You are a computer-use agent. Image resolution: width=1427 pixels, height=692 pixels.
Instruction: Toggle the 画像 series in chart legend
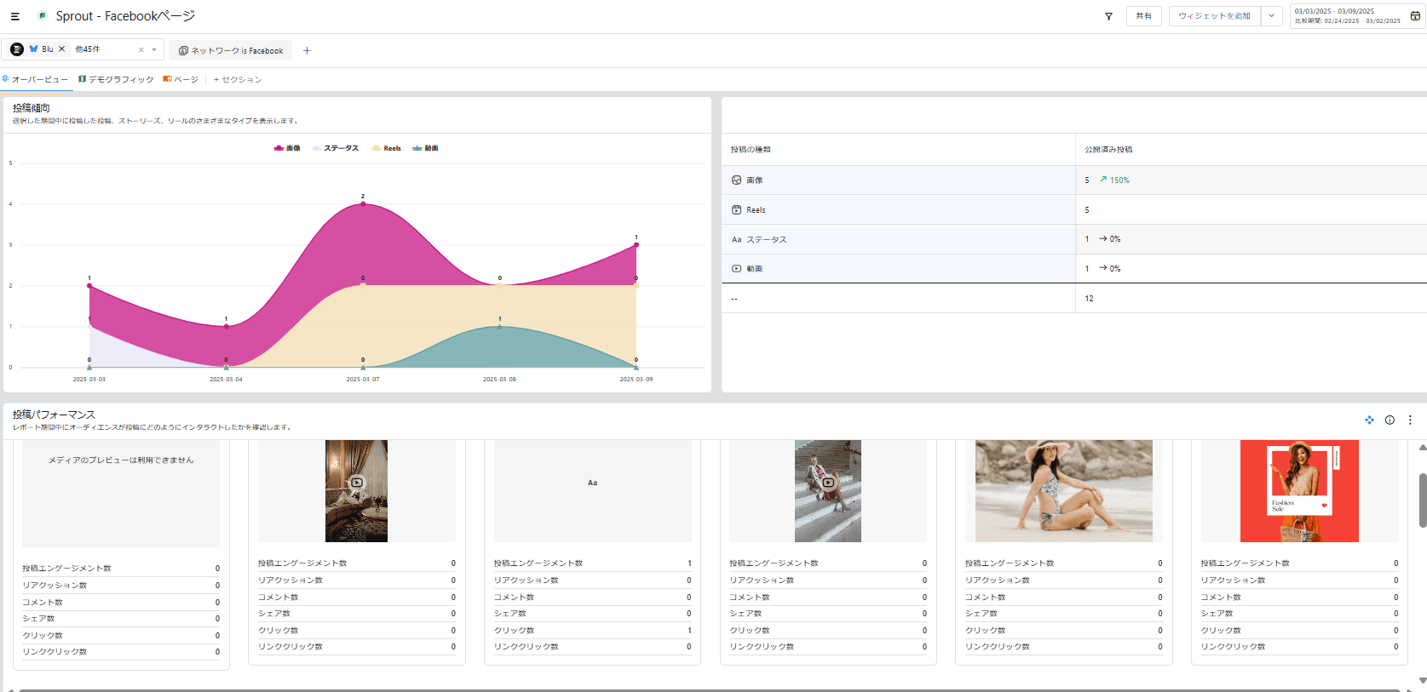click(287, 148)
